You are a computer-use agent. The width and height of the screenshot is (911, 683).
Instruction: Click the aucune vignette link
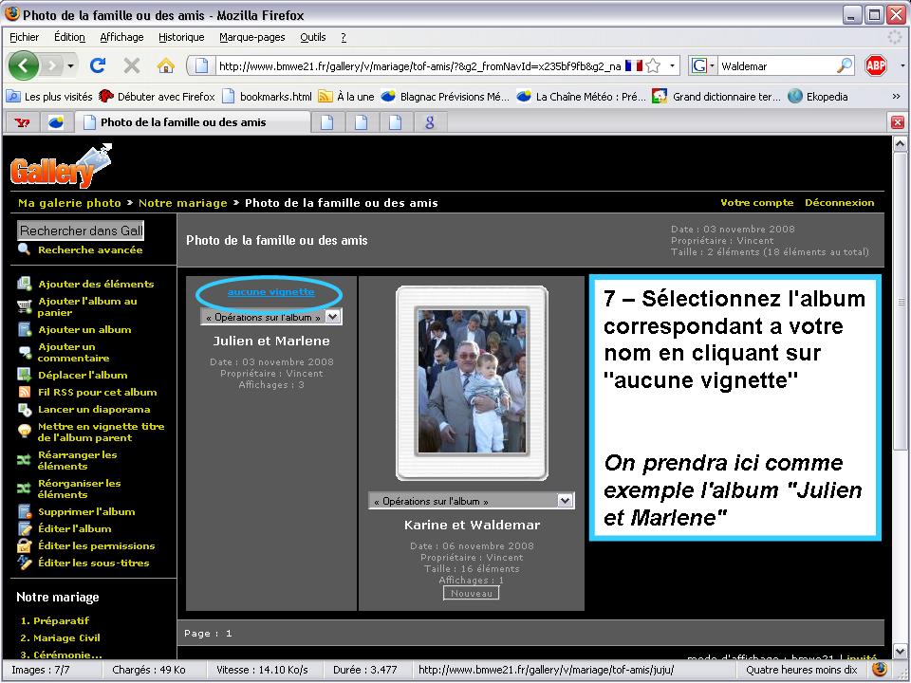point(270,291)
